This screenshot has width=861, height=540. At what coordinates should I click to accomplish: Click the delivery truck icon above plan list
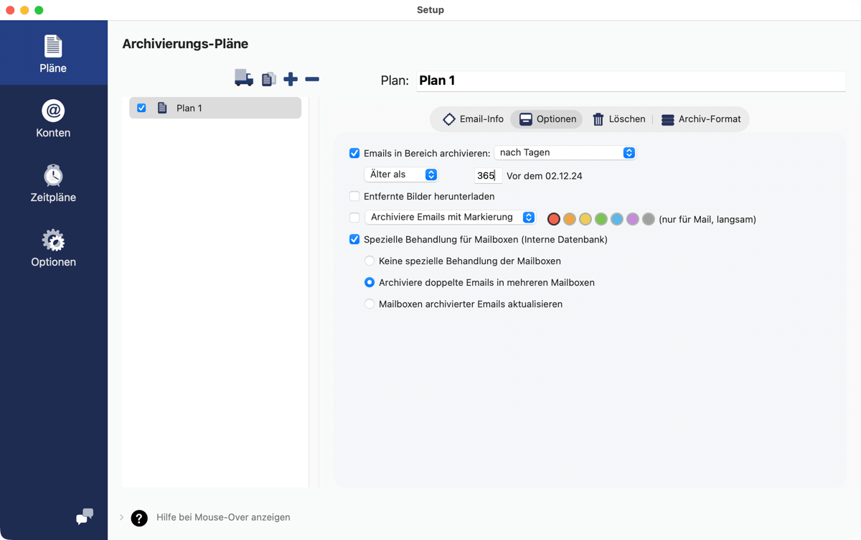[244, 79]
